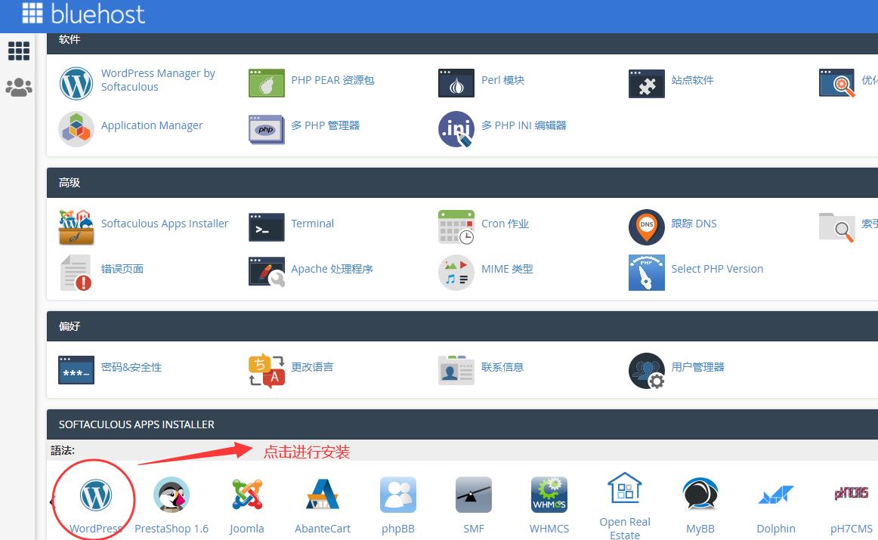Click the Dolphin installer icon
Viewport: 878px width, 540px height.
(776, 495)
